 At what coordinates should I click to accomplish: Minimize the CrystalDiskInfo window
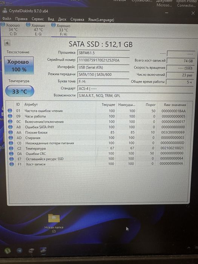point(167,13)
